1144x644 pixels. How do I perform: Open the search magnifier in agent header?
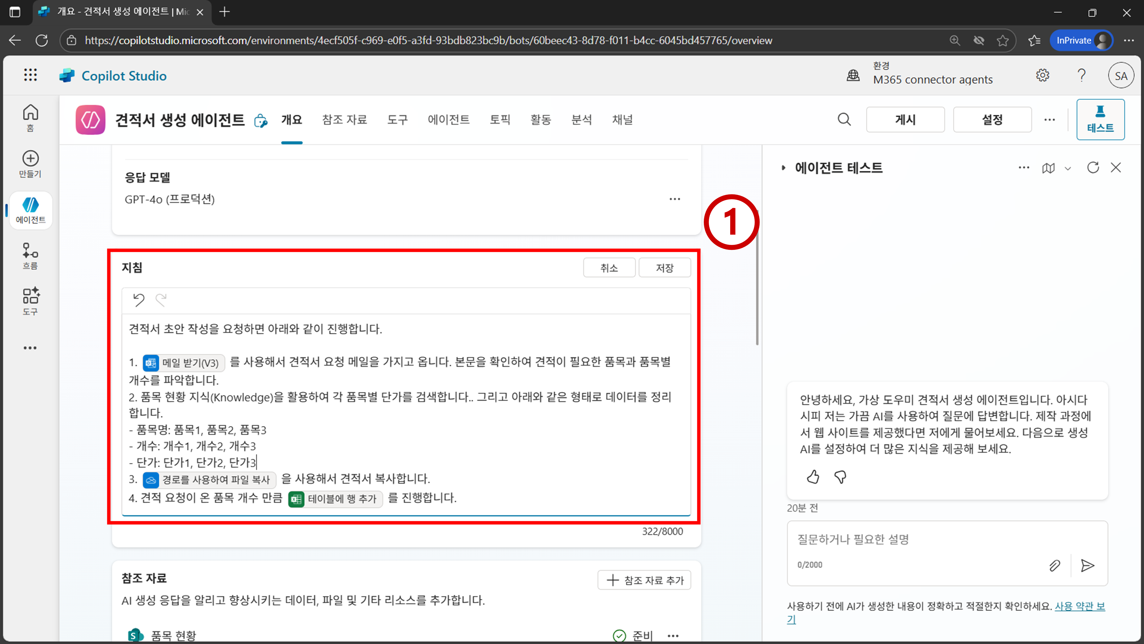[844, 120]
